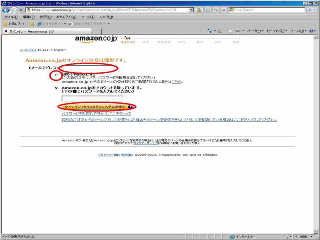This screenshot has height=240, width=320.
Task: Click the Amazon favicon in address bar
Action: point(28,10)
